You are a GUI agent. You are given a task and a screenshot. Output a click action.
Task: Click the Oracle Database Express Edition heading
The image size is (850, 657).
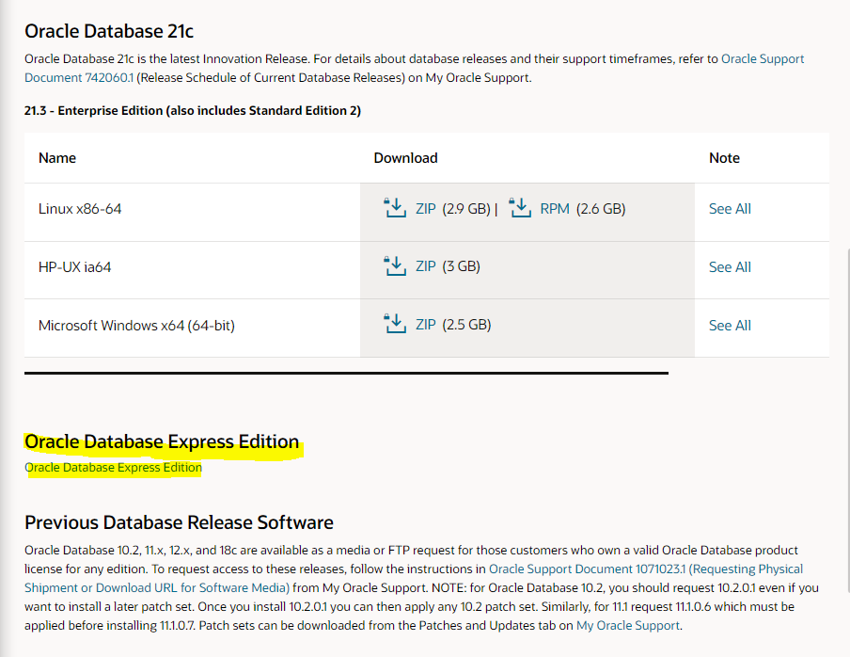point(162,441)
